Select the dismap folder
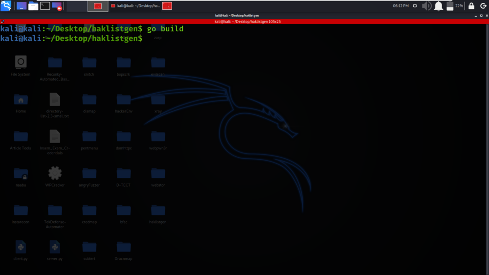 point(89,104)
